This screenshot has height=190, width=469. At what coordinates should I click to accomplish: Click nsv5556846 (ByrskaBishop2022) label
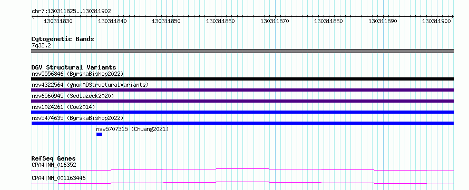[x=77, y=74]
